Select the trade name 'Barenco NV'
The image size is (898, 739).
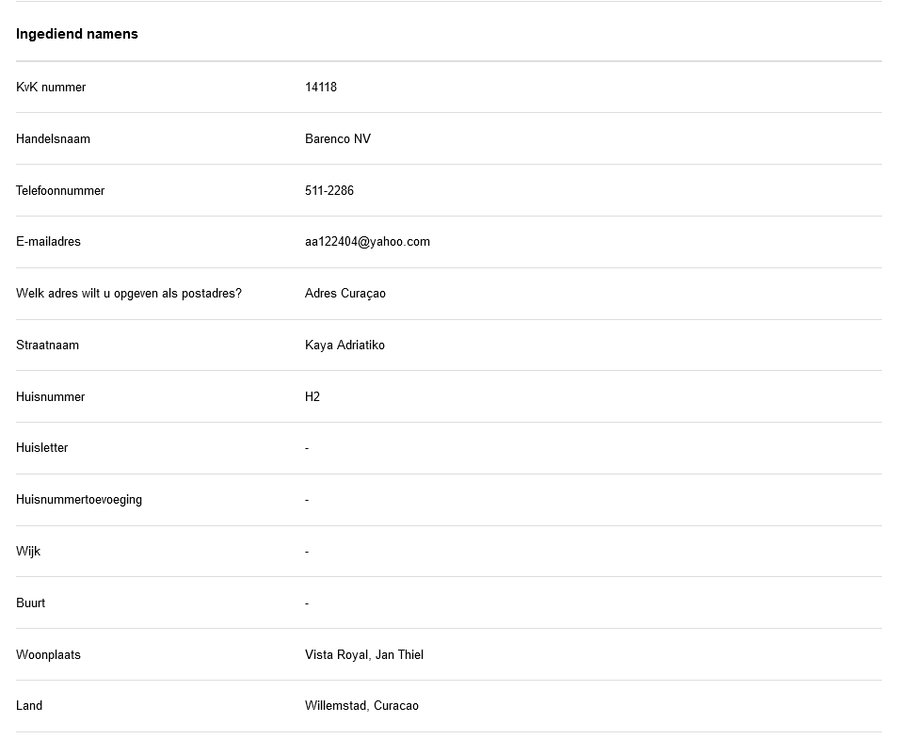[338, 139]
